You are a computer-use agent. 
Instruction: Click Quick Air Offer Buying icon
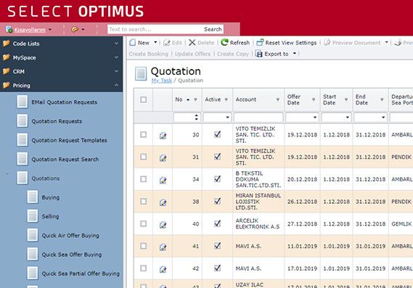click(33, 235)
